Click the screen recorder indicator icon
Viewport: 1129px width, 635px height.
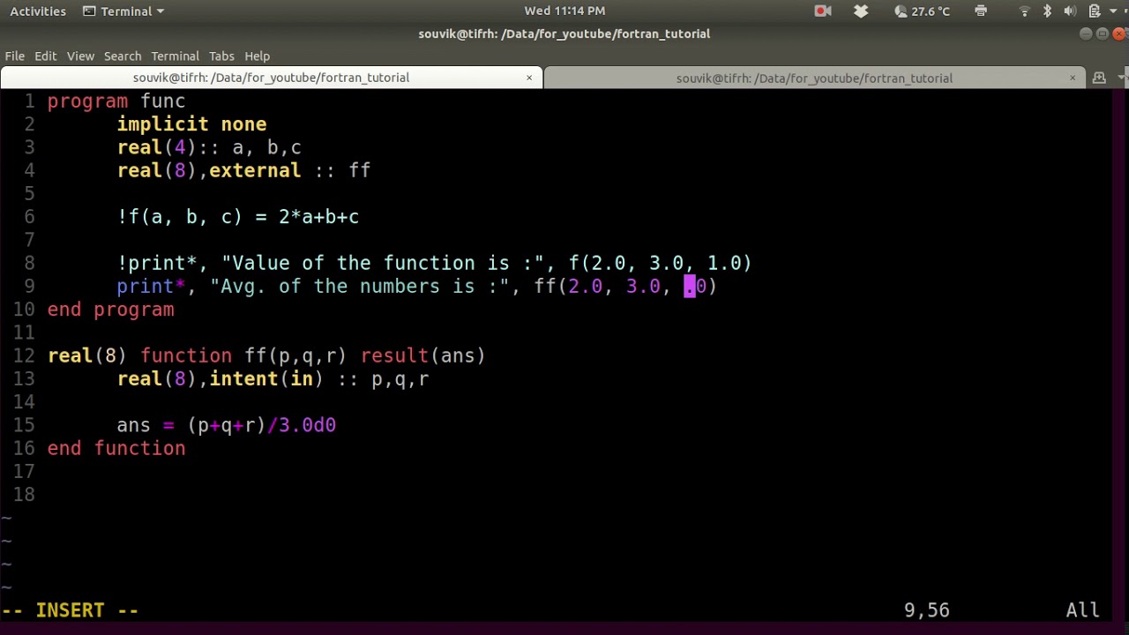[x=823, y=11]
